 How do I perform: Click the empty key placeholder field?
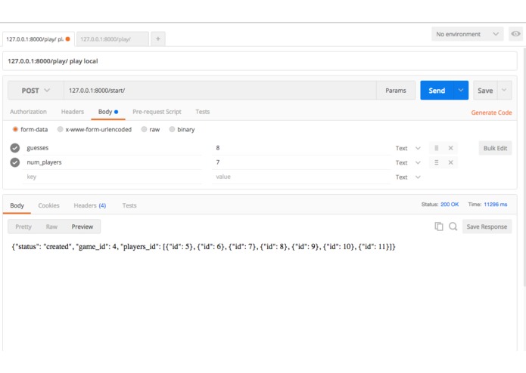click(x=114, y=177)
